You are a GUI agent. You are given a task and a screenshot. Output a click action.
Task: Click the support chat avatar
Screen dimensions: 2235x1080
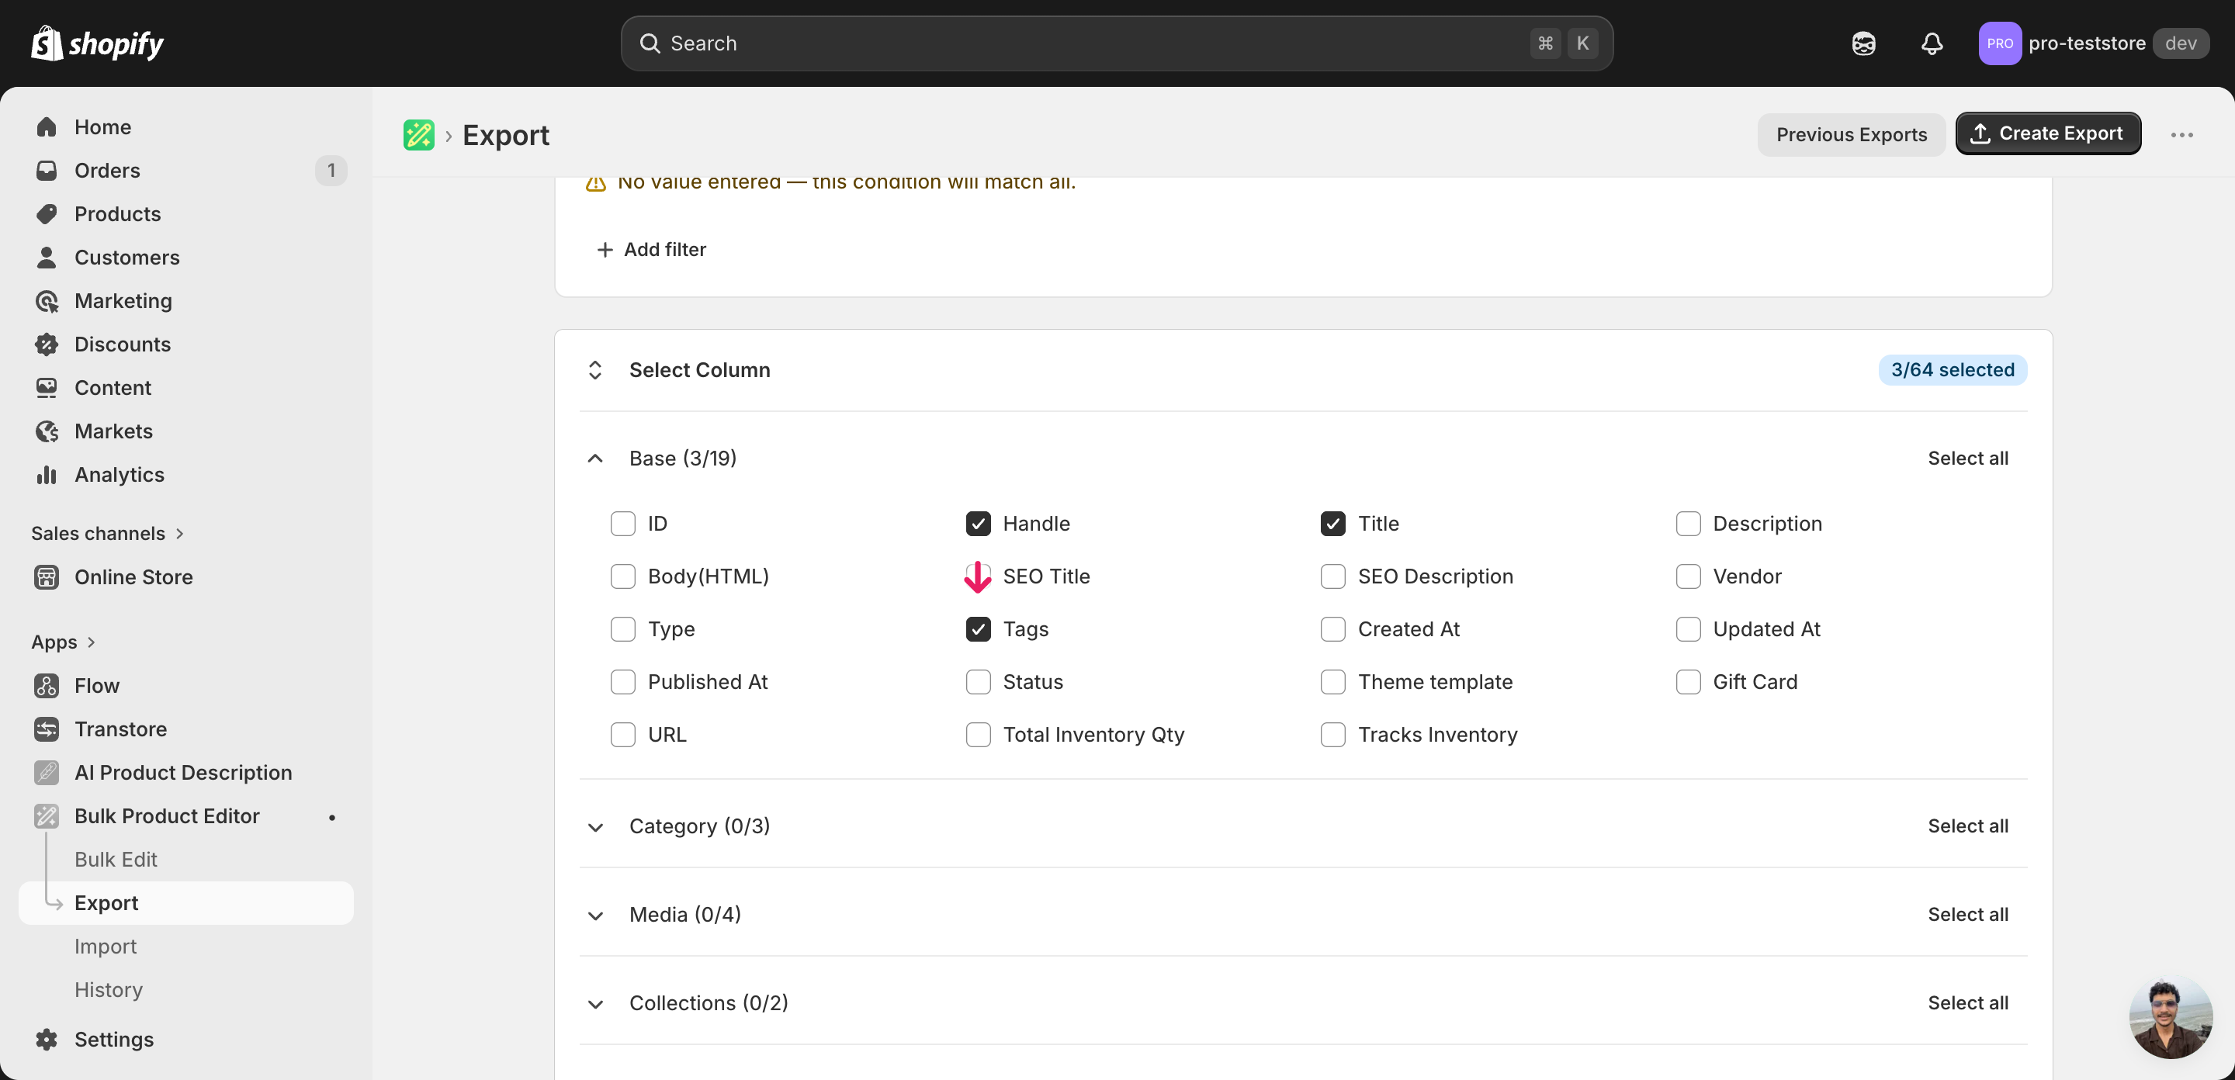pos(2170,1017)
